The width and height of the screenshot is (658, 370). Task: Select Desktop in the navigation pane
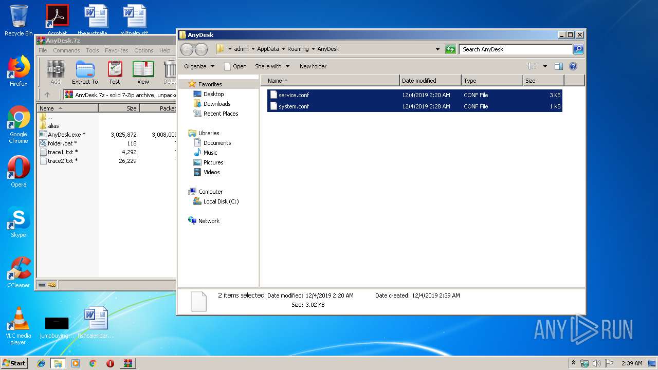(209, 94)
